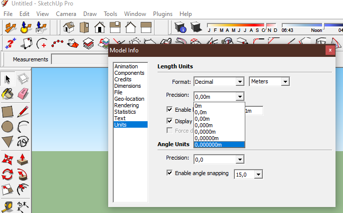Choose the Scale tool
This screenshot has width=343, height=213.
pyautogui.click(x=7, y=190)
